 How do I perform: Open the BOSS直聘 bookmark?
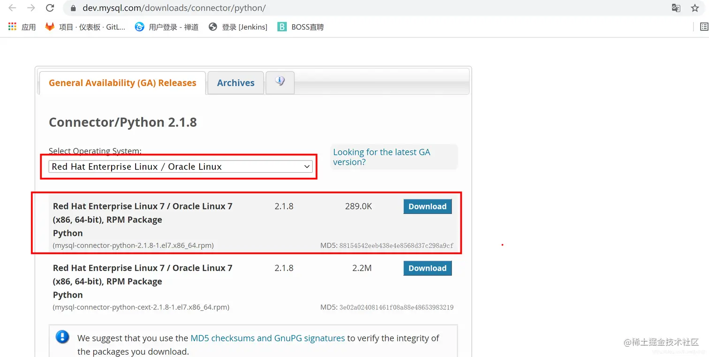[x=301, y=27]
